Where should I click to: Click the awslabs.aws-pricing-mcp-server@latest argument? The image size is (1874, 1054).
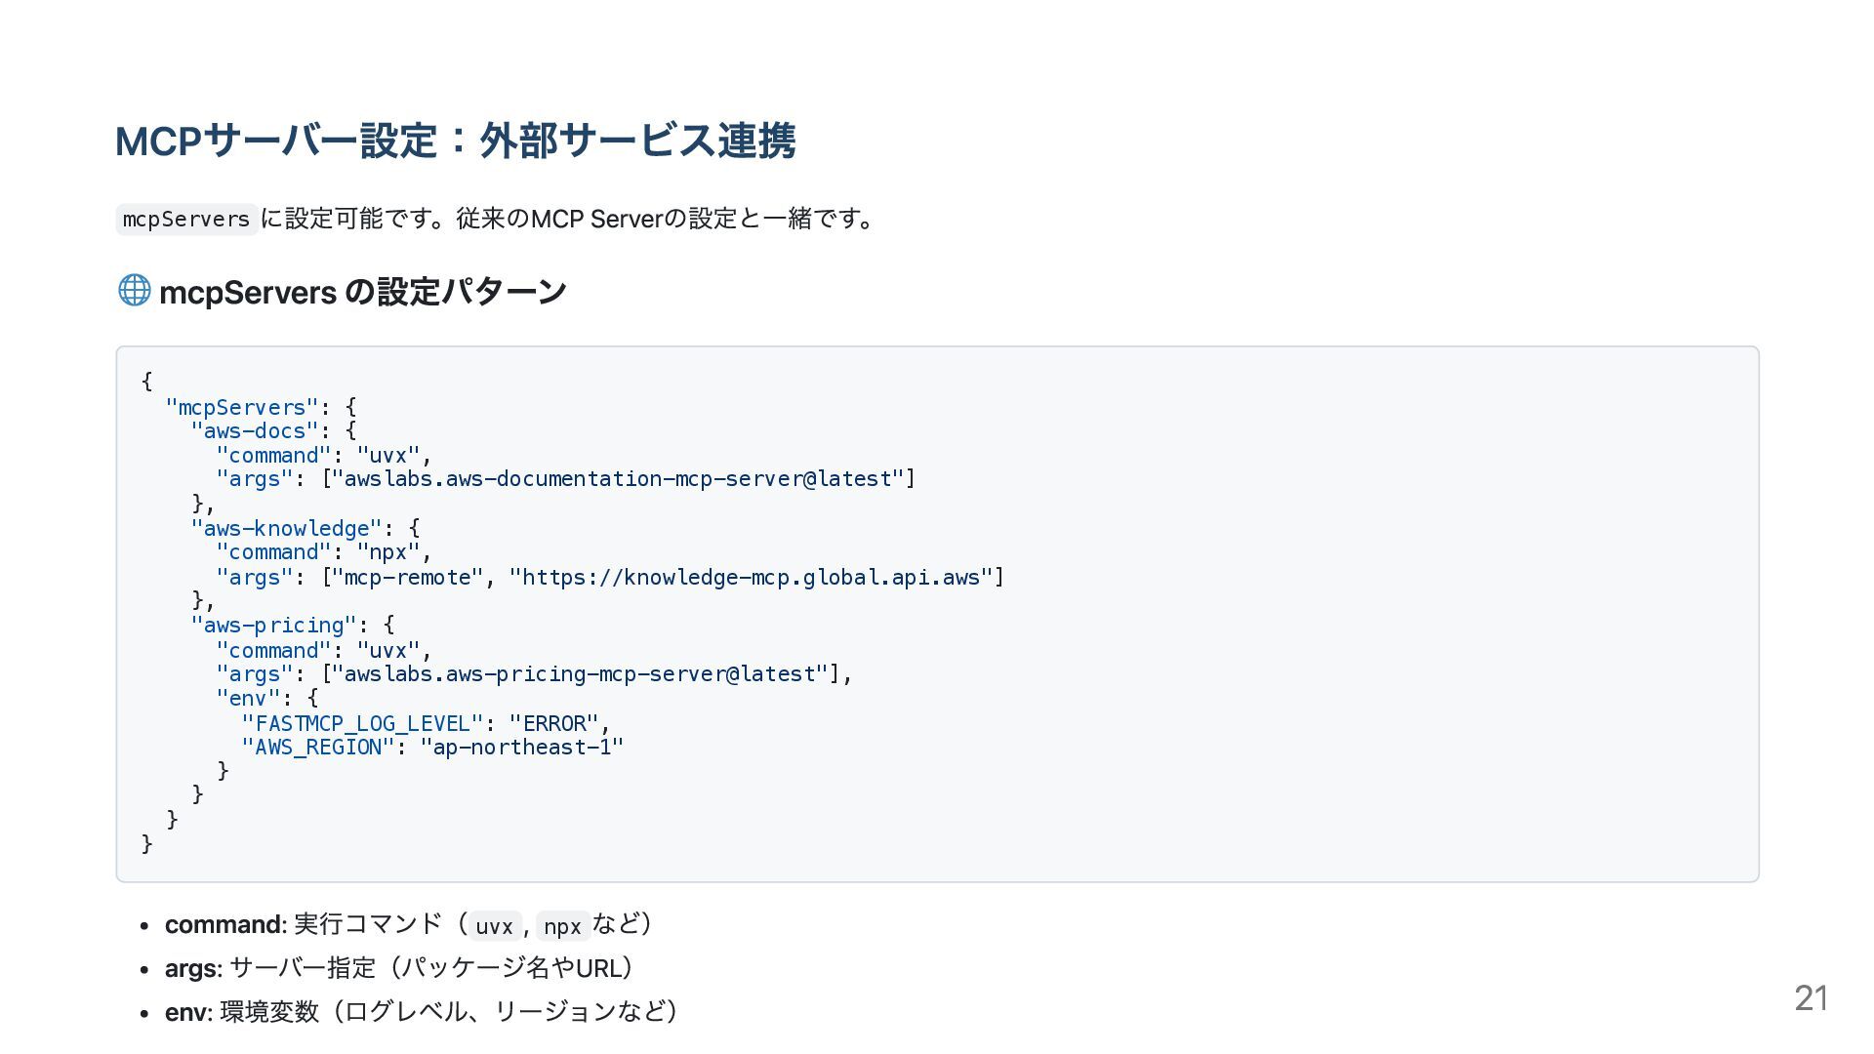[x=580, y=673]
